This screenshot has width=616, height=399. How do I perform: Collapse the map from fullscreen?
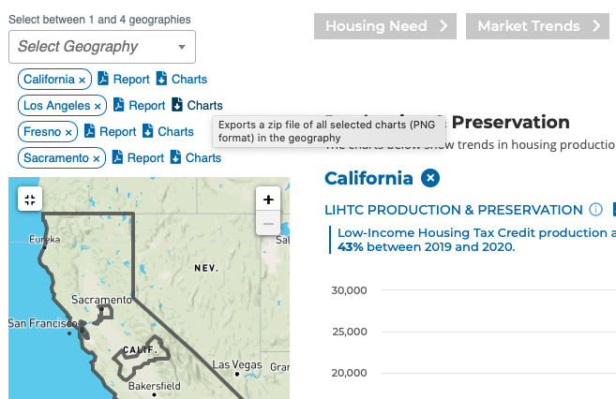(30, 199)
